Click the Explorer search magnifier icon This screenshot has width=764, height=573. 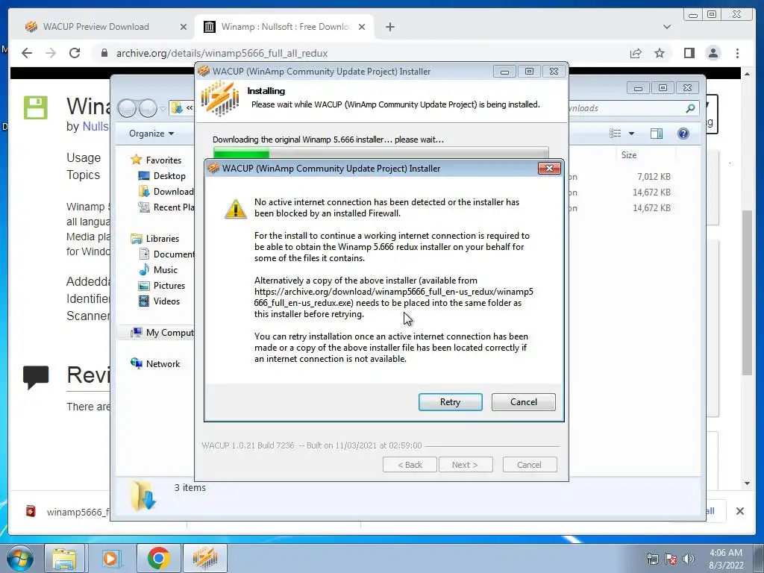pos(690,108)
